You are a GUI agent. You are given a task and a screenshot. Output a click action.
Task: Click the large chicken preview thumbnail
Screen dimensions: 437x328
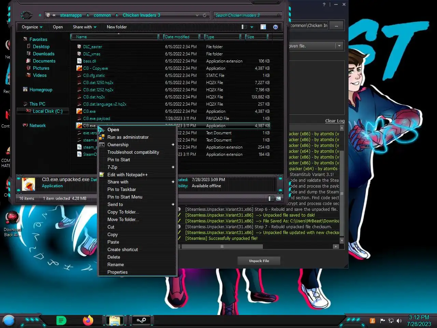29,184
